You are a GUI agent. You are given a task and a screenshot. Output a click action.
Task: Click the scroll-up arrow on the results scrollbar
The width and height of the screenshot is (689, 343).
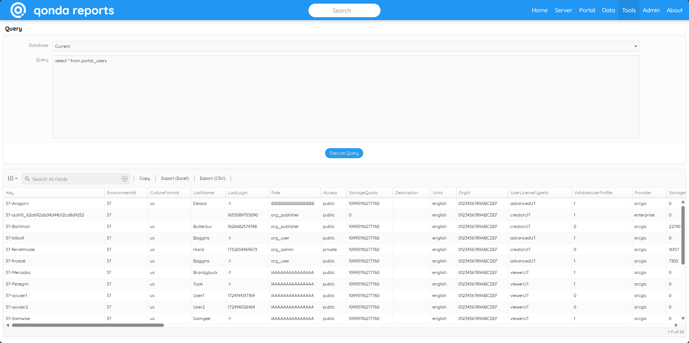(683, 202)
